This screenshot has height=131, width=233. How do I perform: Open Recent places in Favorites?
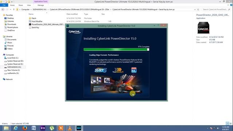[x=12, y=27]
